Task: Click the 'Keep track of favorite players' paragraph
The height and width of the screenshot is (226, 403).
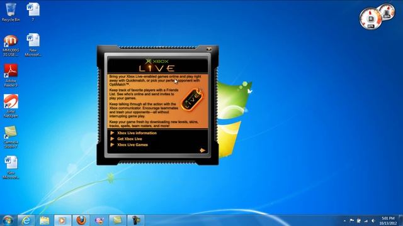Action: [144, 94]
